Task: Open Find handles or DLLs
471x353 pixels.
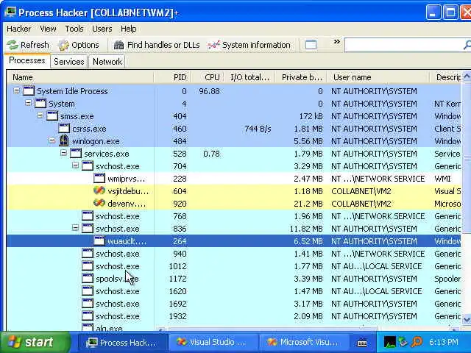Action: (157, 45)
